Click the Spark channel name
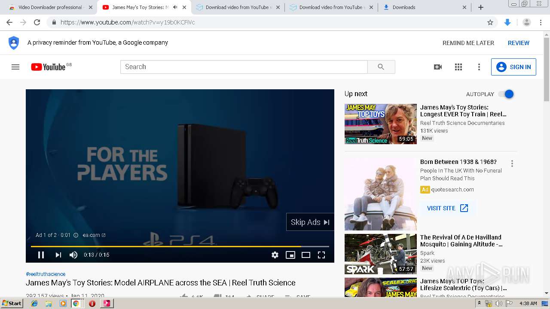 click(x=427, y=253)
